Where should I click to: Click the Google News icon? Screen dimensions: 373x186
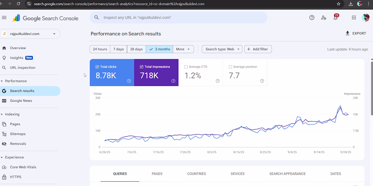4,100
